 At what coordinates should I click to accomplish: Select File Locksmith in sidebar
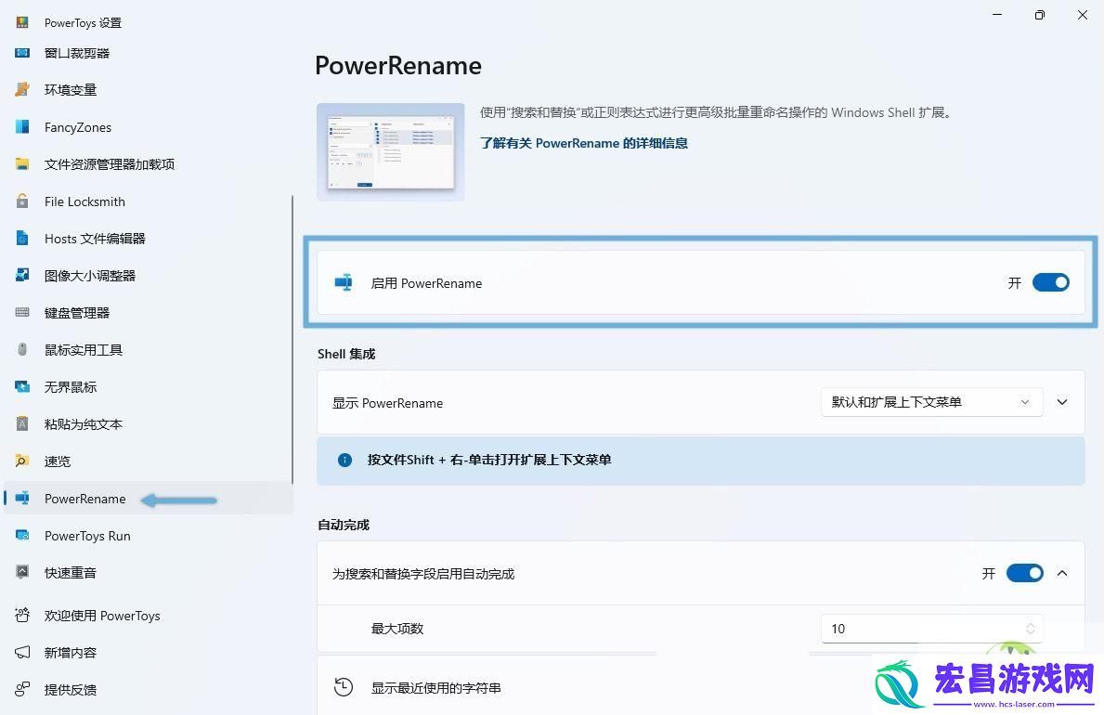(84, 201)
